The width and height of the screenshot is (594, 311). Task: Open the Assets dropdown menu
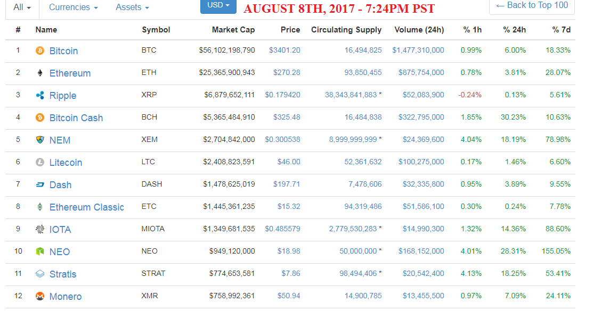132,7
